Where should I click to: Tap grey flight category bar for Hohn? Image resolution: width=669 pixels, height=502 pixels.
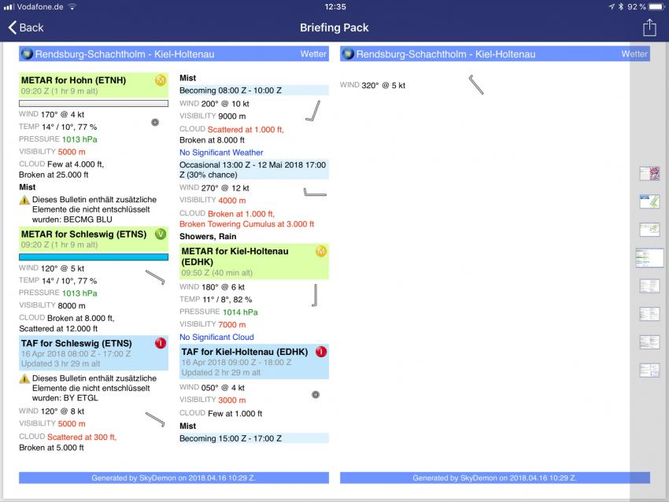94,103
